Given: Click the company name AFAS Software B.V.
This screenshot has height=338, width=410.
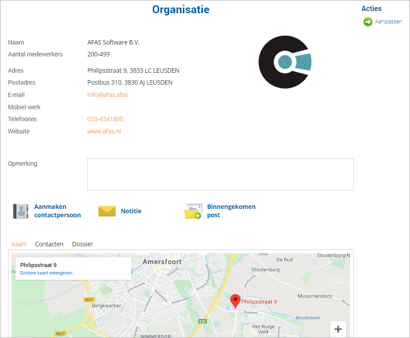Looking at the screenshot, I should click(113, 42).
